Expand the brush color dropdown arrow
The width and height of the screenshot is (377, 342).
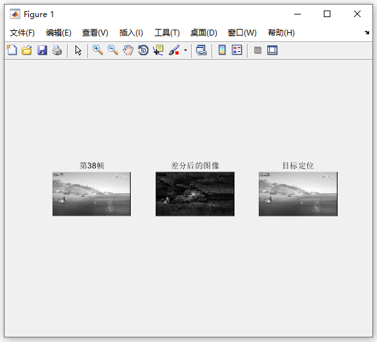185,51
